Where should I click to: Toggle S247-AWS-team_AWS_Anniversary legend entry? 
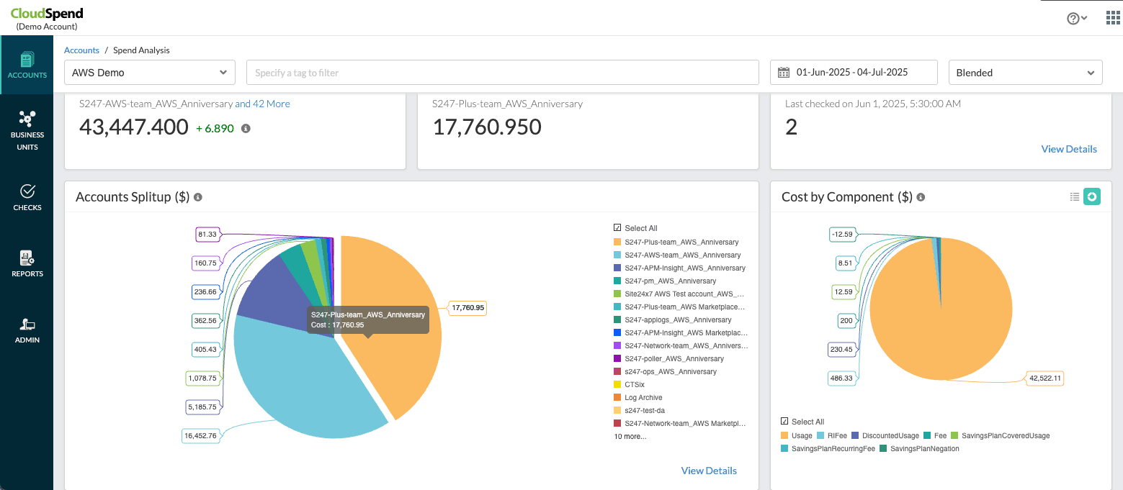click(x=677, y=255)
